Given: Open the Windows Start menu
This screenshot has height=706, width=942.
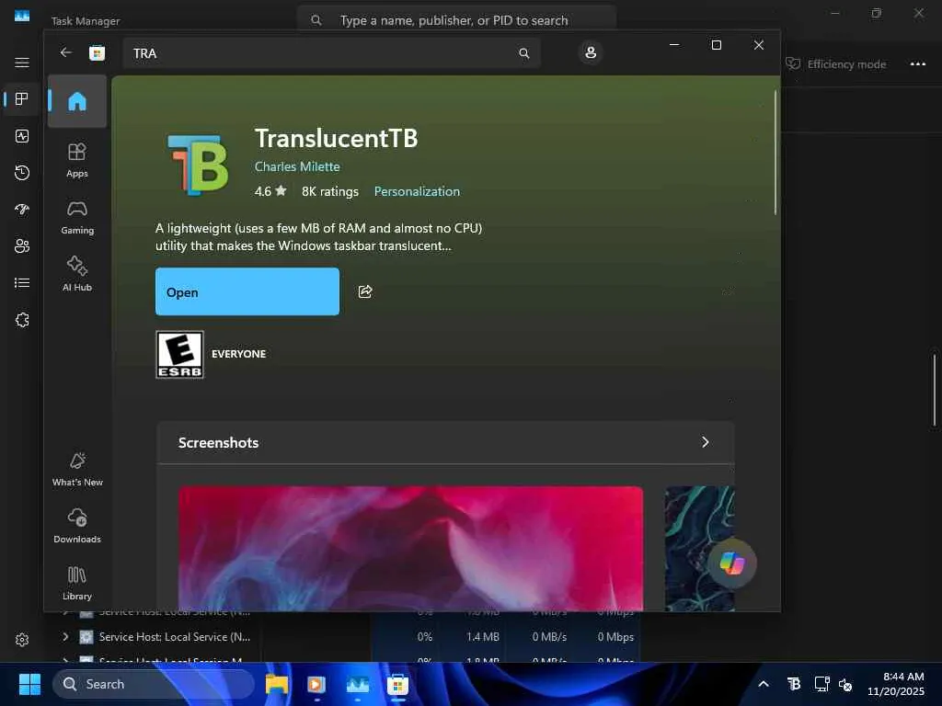Looking at the screenshot, I should tap(29, 684).
